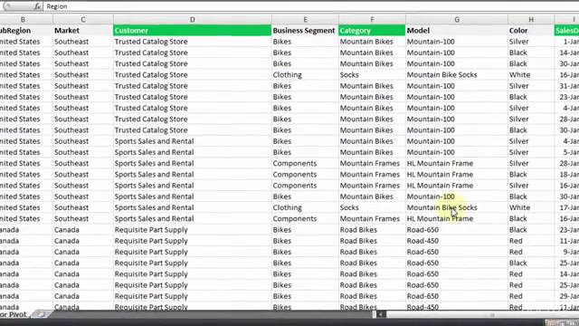Click the Color header cell
The height and width of the screenshot is (326, 579).
531,30
